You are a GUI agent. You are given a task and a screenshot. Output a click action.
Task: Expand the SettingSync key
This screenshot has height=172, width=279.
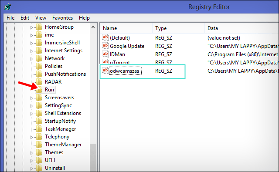coord(31,106)
